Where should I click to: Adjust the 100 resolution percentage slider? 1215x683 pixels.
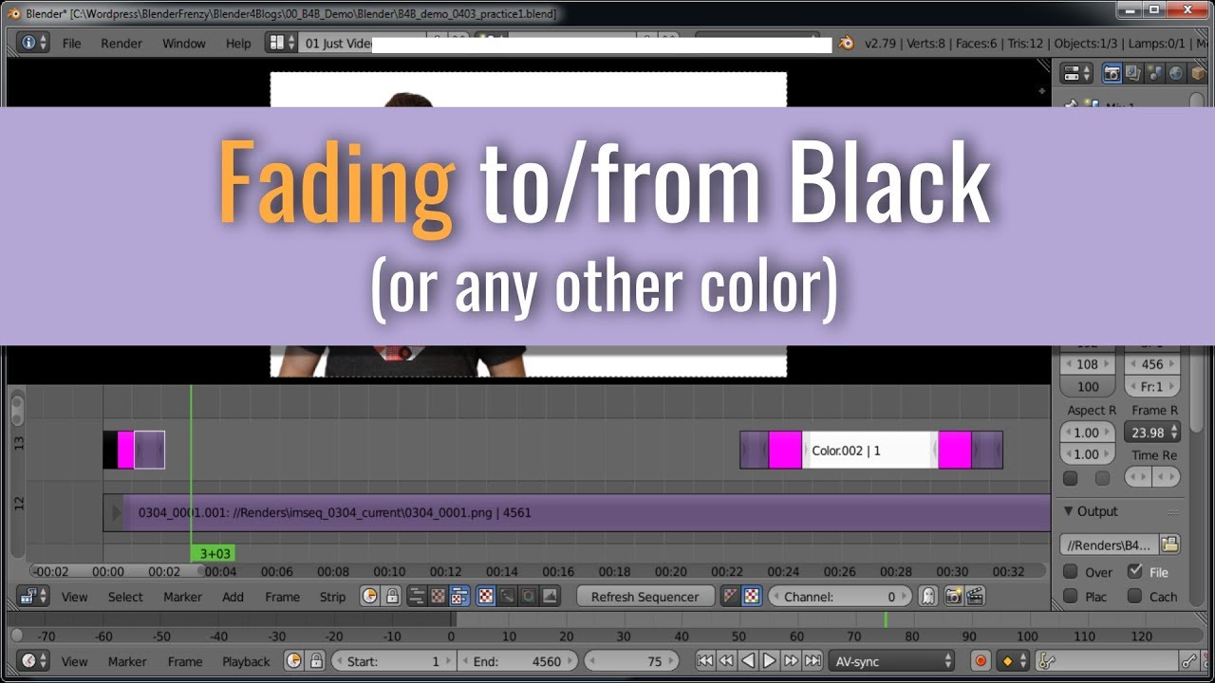pyautogui.click(x=1088, y=386)
